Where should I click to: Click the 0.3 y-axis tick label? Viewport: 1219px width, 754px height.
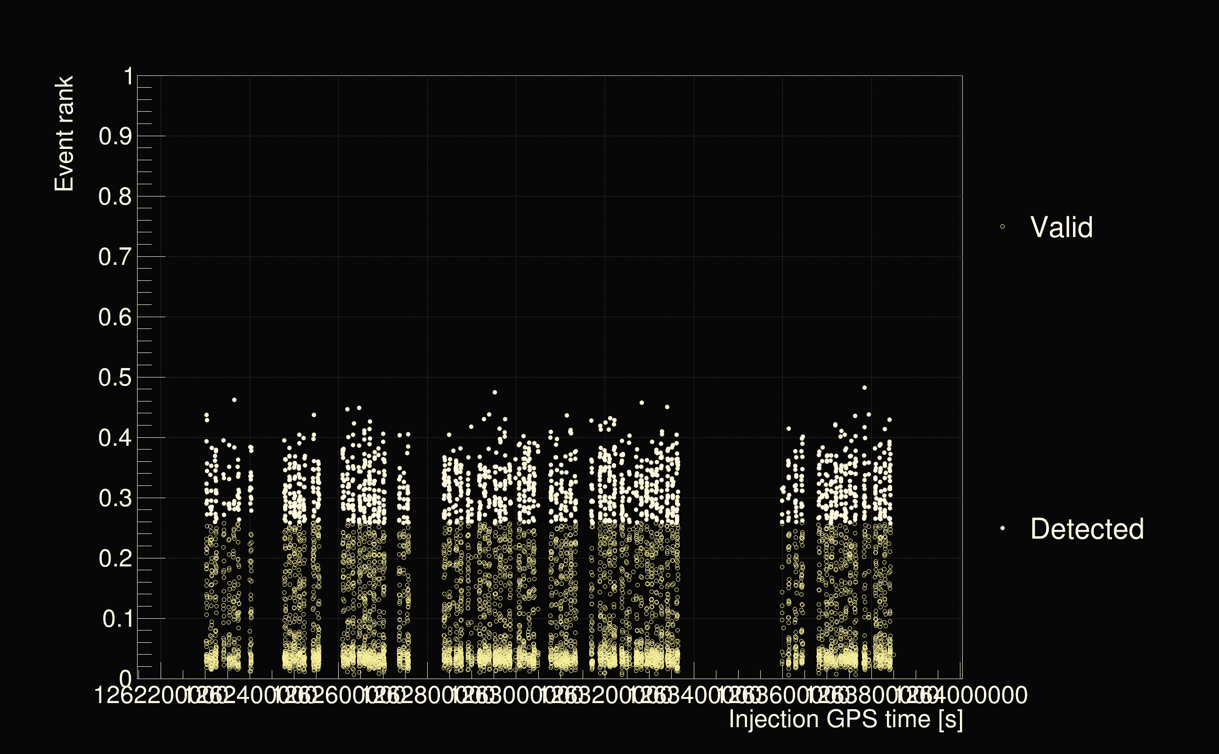click(x=115, y=499)
